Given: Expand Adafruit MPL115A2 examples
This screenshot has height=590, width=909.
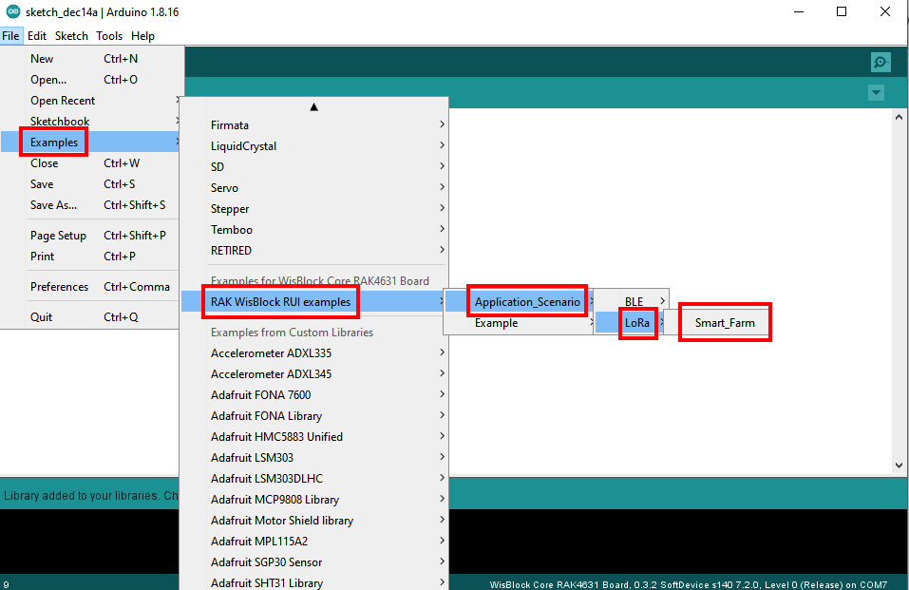Looking at the screenshot, I should tap(313, 541).
